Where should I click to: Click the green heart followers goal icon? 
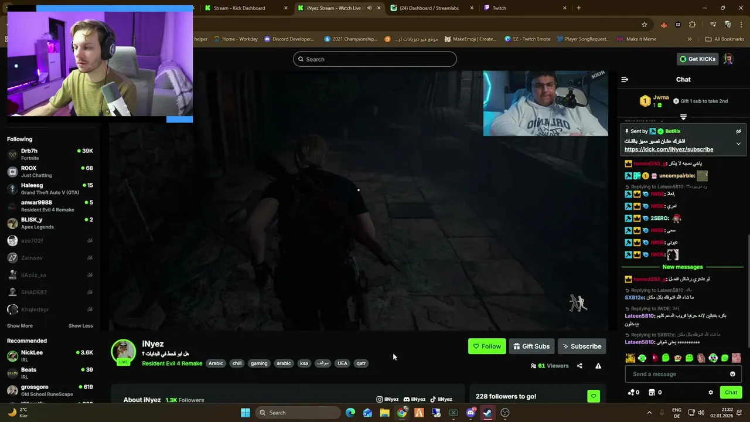[x=594, y=397]
